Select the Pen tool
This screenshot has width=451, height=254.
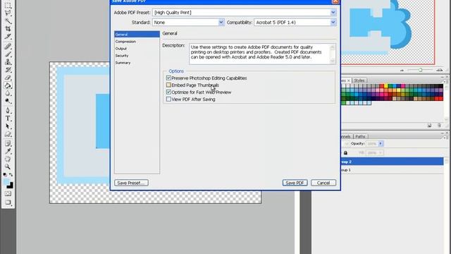click(8, 111)
